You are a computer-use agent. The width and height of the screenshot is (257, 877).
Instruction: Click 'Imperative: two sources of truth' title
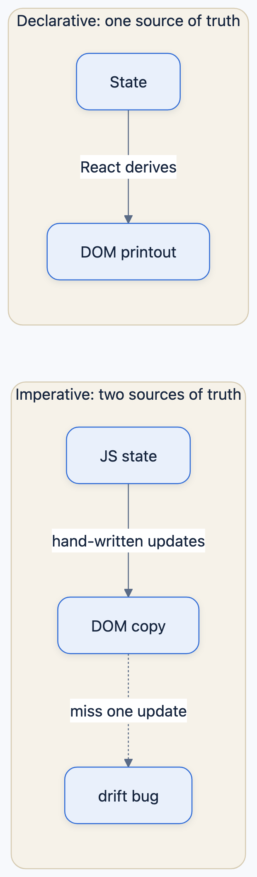click(128, 394)
